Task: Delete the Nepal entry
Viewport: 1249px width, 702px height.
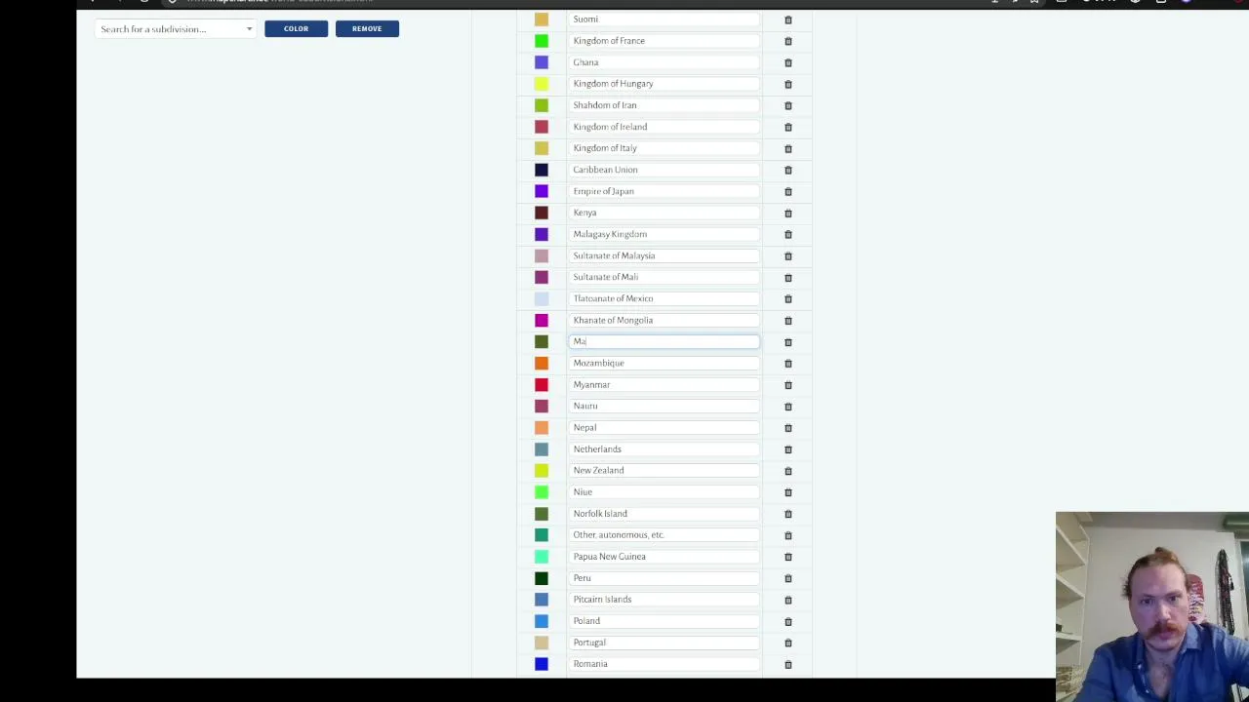Action: tap(788, 427)
